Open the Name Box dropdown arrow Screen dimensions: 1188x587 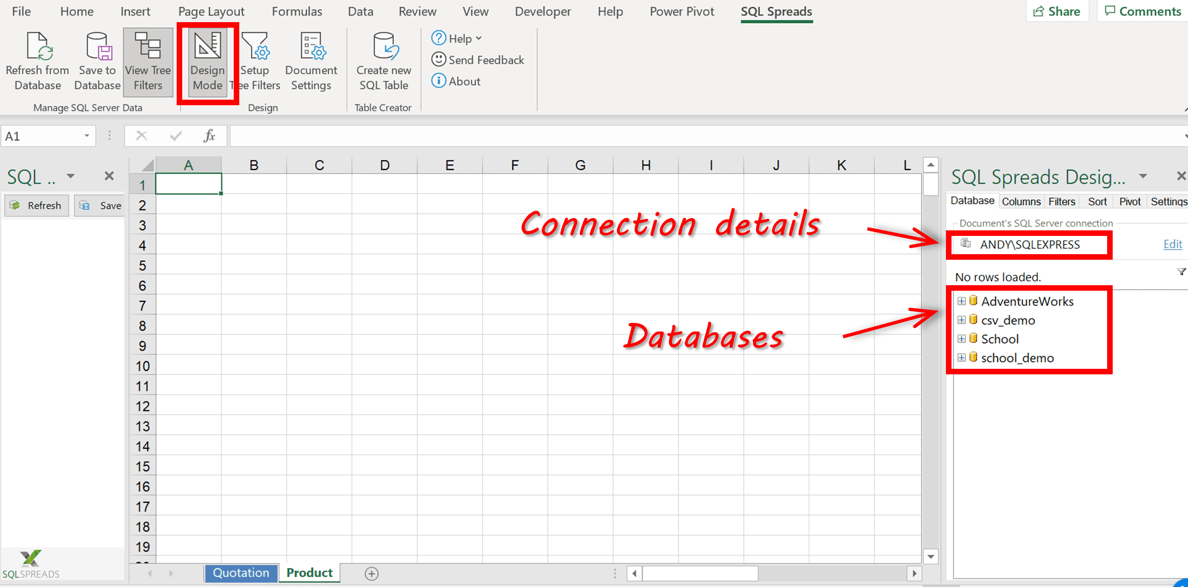(x=87, y=136)
